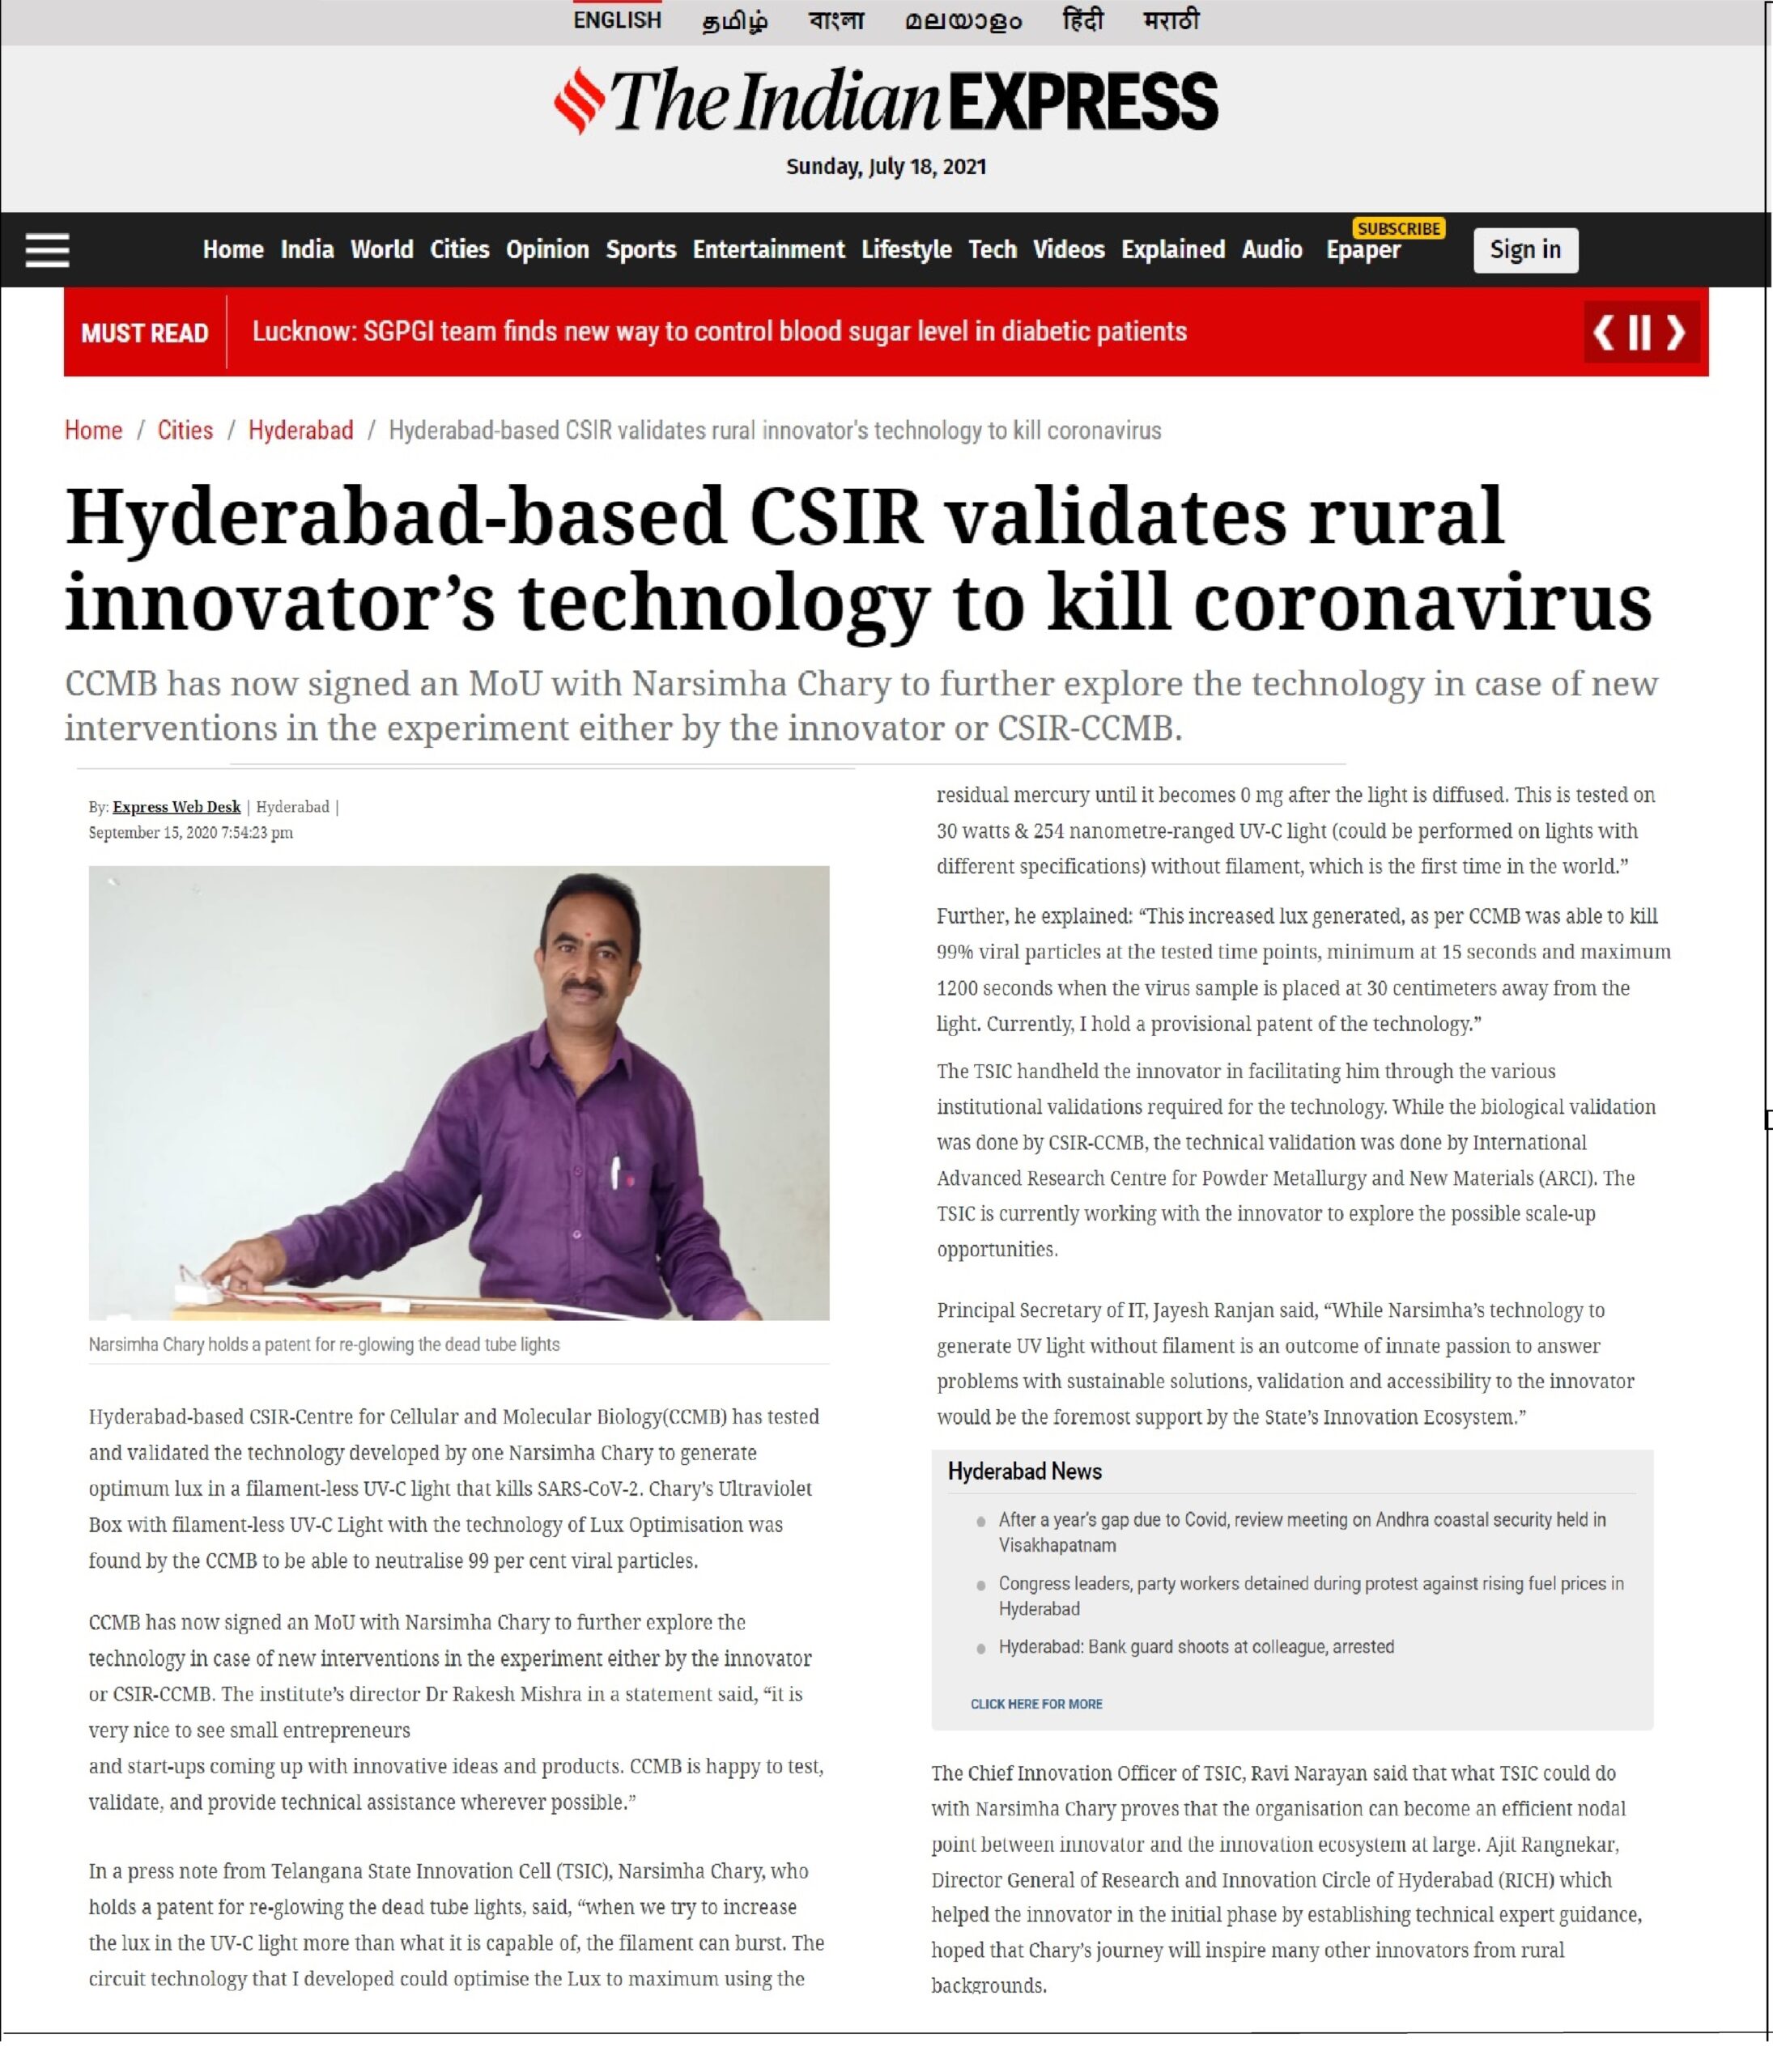Click the Express Web Desk author link

click(x=176, y=807)
